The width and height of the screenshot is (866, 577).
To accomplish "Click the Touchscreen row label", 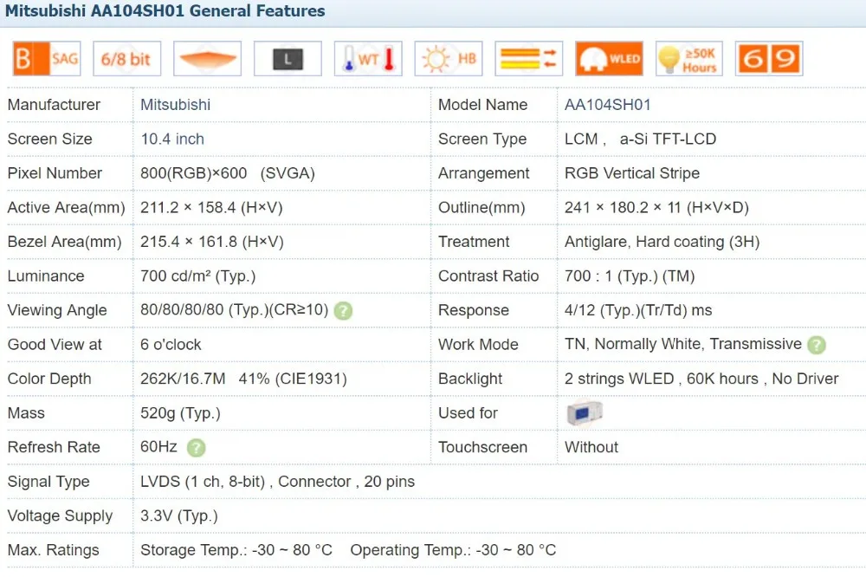I will coord(482,448).
